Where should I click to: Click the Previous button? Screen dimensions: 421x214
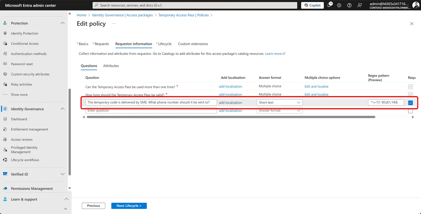coord(94,206)
